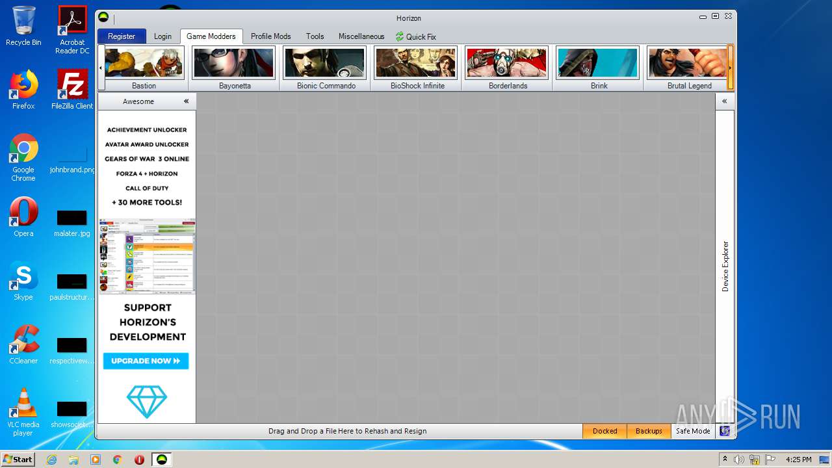Image resolution: width=832 pixels, height=468 pixels.
Task: Click the tools screenshot preview in sidebar
Action: [x=147, y=256]
